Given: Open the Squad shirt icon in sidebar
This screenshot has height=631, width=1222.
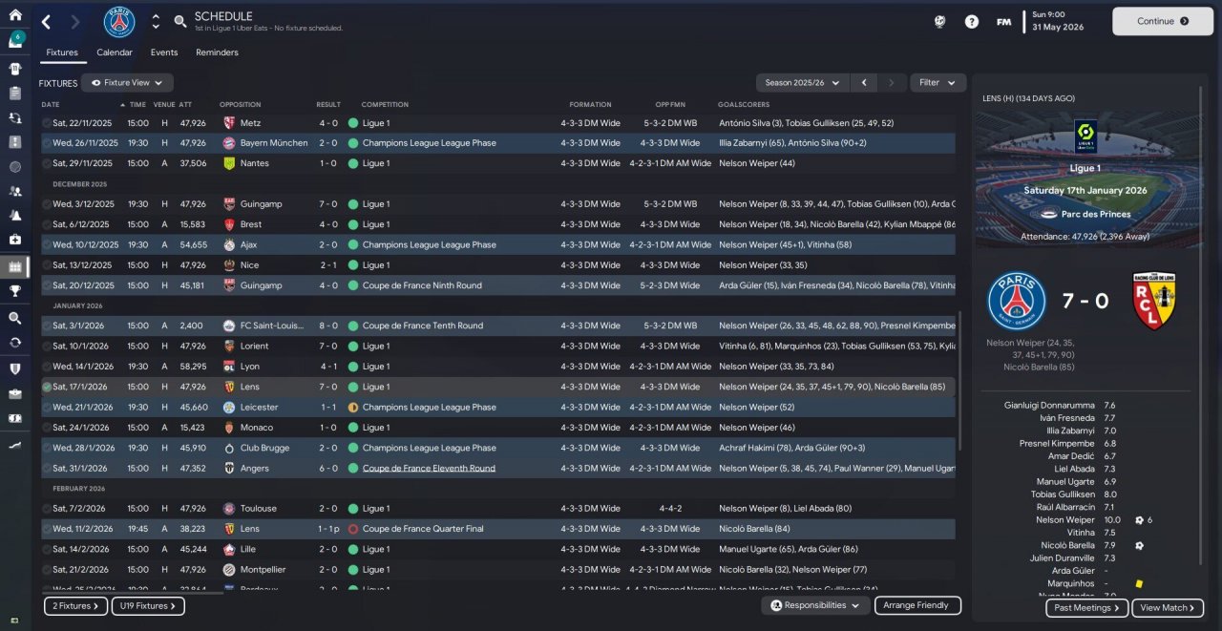Looking at the screenshot, I should click(15, 69).
